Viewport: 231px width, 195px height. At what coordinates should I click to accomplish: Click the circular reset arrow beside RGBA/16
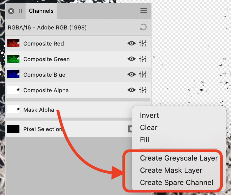(143, 27)
